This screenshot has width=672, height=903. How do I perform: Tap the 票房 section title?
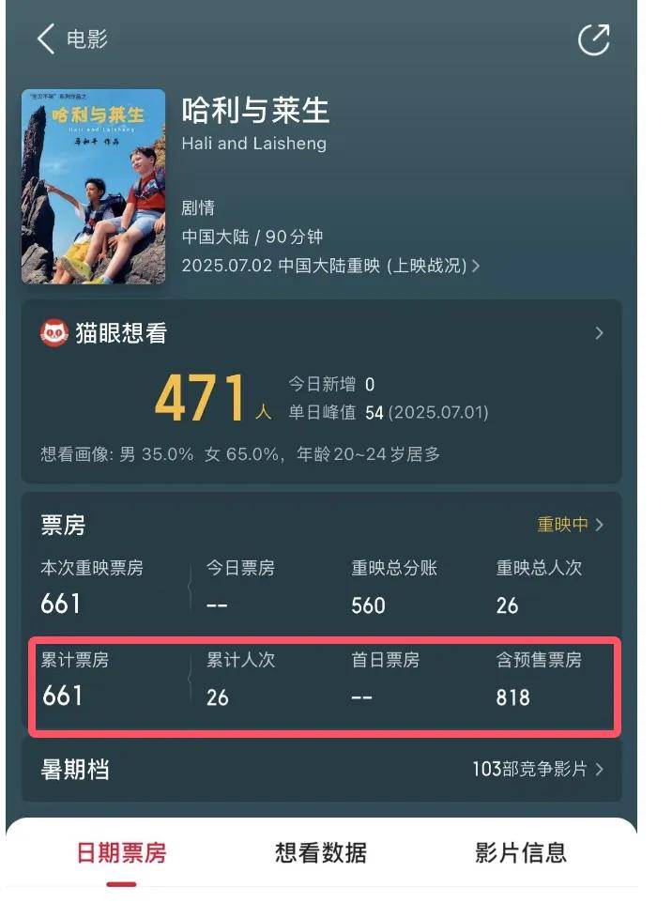tap(63, 525)
